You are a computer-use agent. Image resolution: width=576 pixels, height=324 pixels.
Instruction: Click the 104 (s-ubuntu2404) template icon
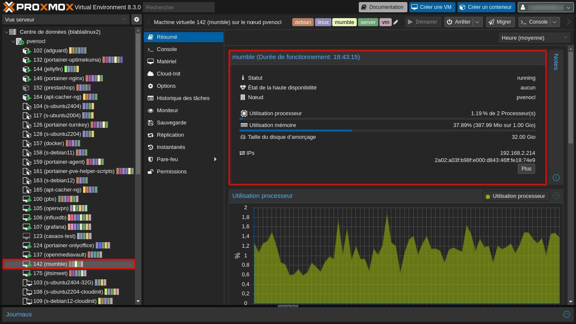(x=27, y=106)
